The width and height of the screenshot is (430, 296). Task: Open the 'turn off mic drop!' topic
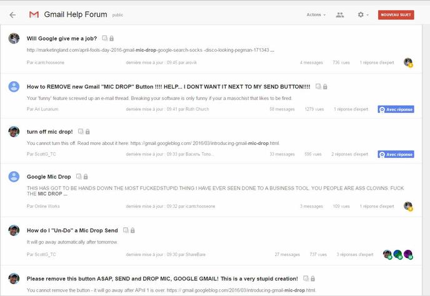point(49,132)
